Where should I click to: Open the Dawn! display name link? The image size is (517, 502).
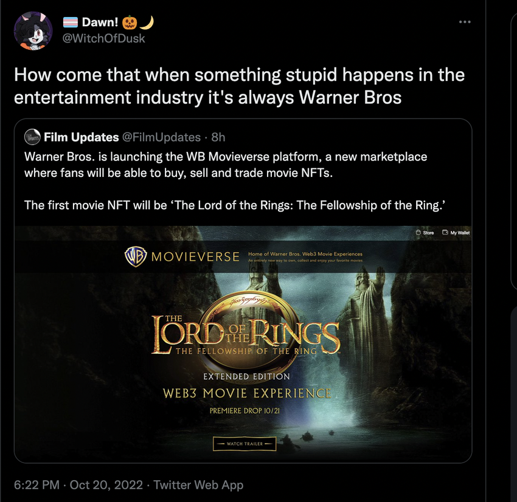[100, 22]
